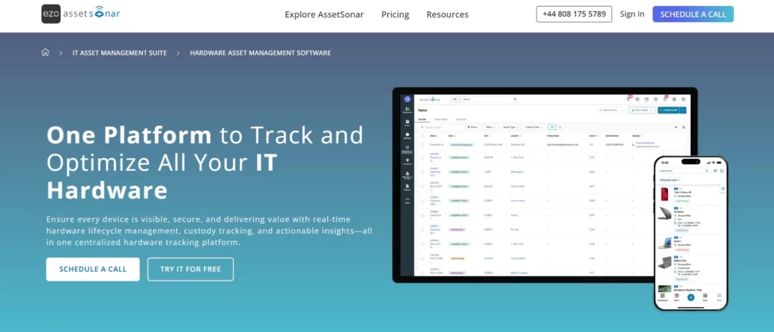This screenshot has width=774, height=332.
Task: Tap the Dashboard icon in phone bottom bar
Action: click(x=662, y=298)
